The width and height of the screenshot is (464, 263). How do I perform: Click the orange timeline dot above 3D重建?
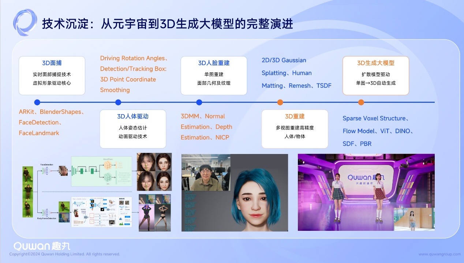coord(280,102)
